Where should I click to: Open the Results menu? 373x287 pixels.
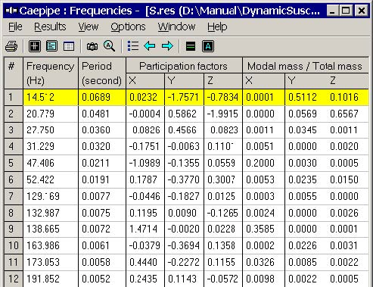[x=50, y=27]
